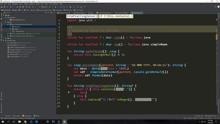Collapse the manifests folder node
The width and height of the screenshot is (220, 124).
point(6,18)
